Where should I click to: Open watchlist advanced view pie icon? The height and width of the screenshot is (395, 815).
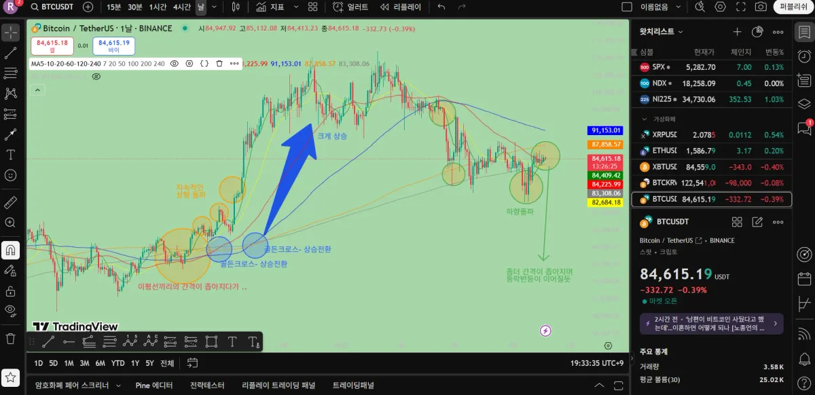(758, 32)
